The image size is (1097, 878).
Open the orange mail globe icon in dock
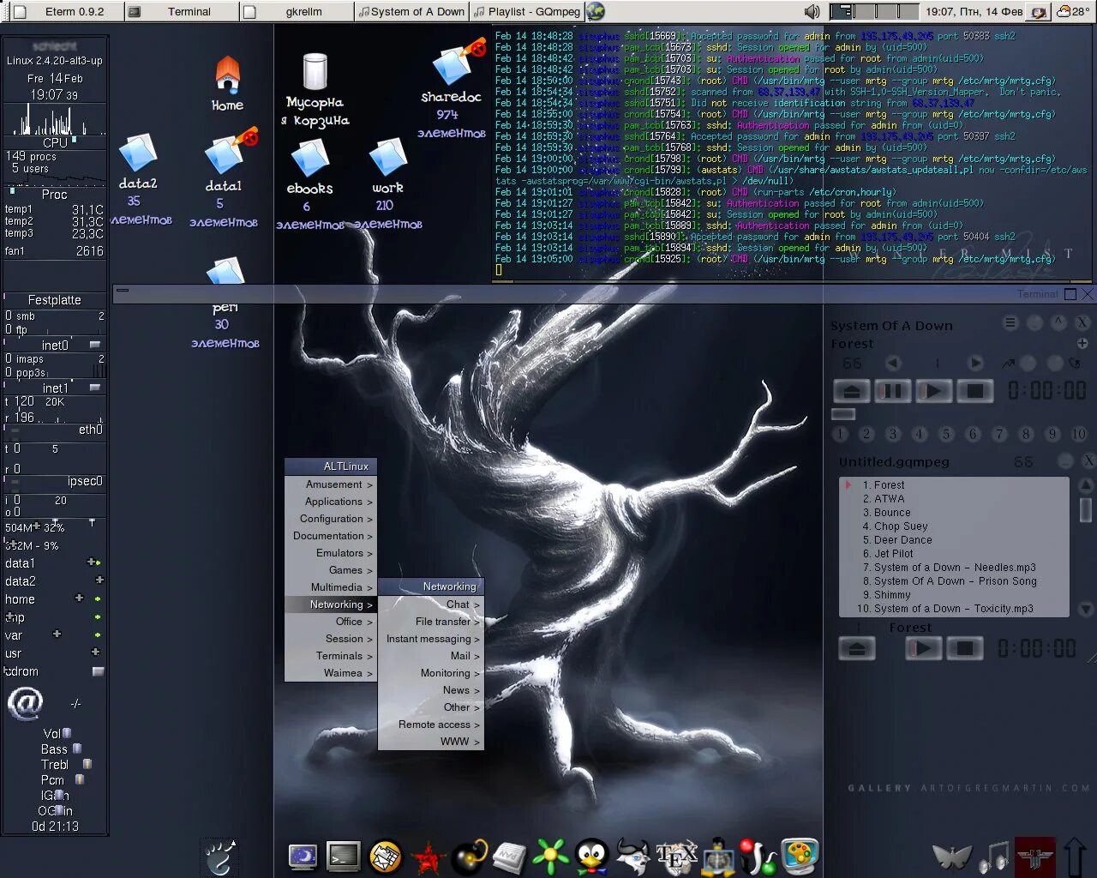[x=385, y=856]
